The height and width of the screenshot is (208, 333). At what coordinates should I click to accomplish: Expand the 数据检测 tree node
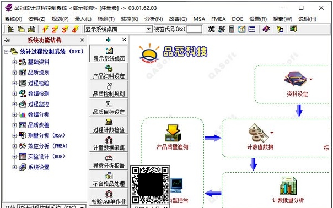coord(14,94)
